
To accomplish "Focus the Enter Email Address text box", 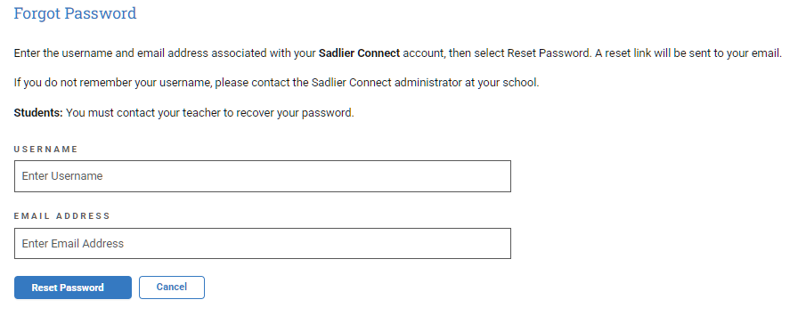I will point(262,243).
